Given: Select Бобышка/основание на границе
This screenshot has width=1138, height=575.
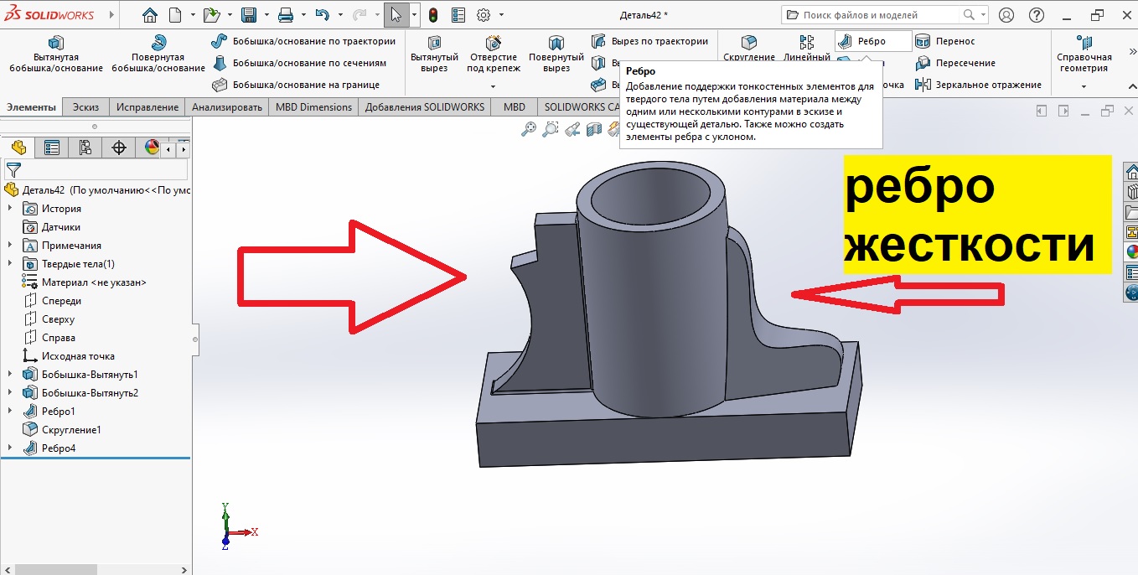Looking at the screenshot, I should (295, 85).
